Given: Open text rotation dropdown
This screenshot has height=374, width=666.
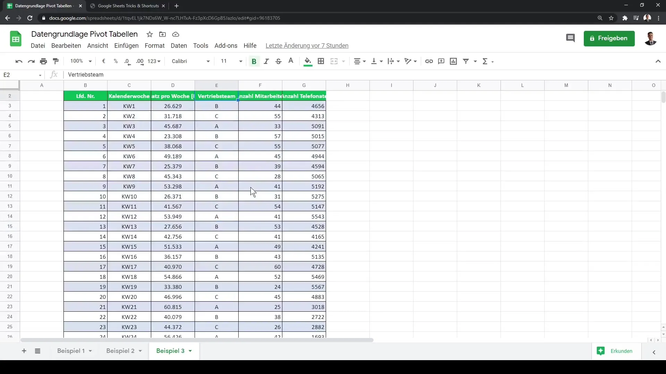Looking at the screenshot, I should 411,61.
